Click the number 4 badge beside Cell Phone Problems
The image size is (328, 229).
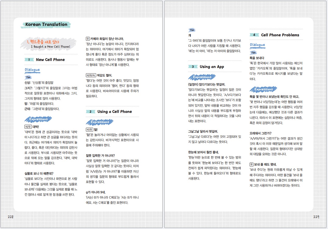254,35
